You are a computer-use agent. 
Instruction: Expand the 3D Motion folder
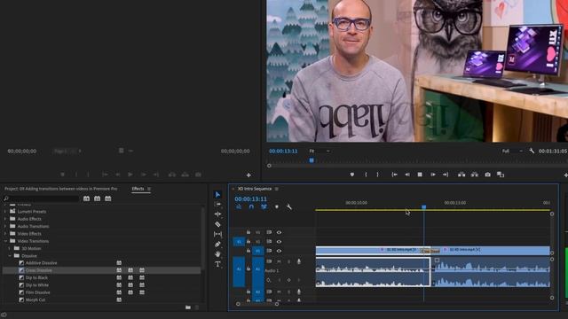pos(10,248)
